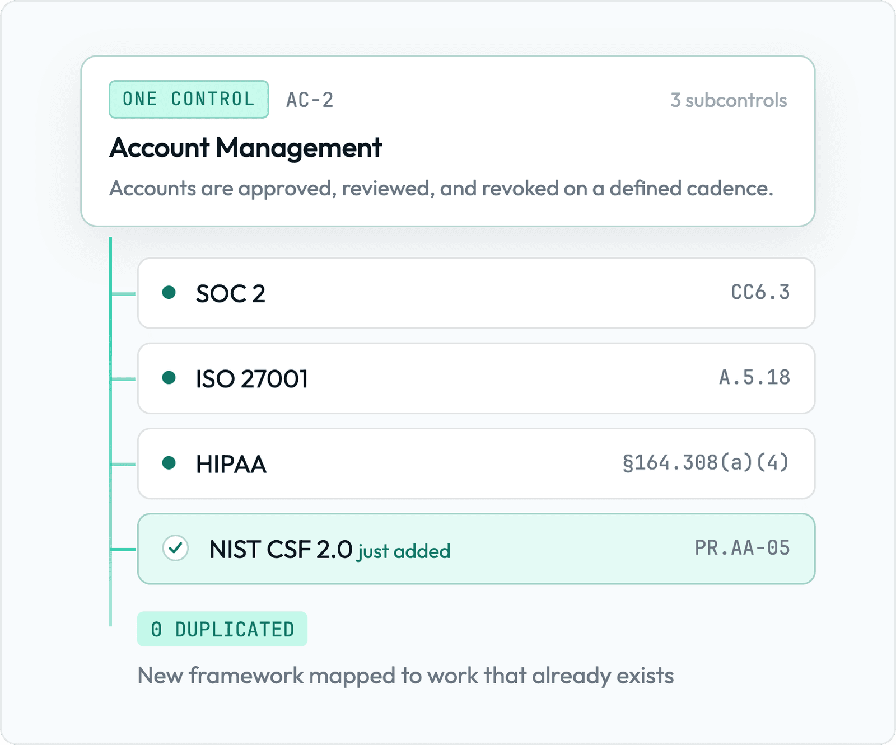Open the HIPAA framework row
The height and width of the screenshot is (745, 896).
[476, 463]
